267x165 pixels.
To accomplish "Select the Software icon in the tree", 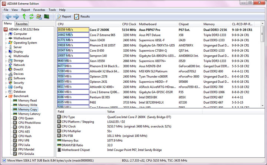I will tap(10, 78).
